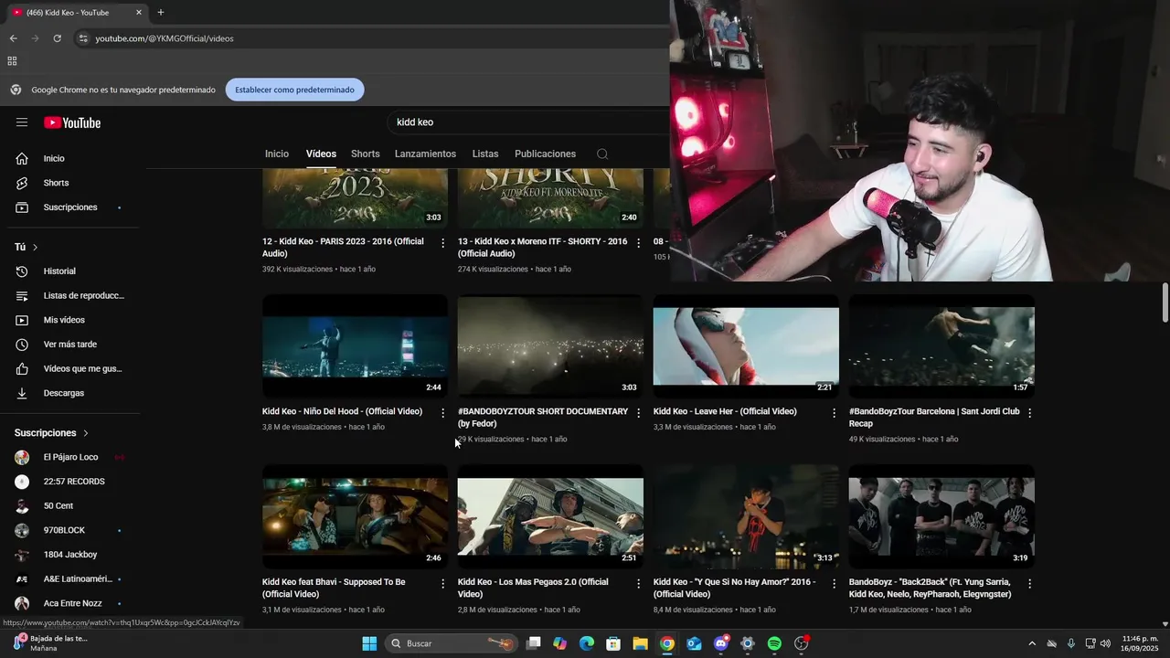Open El Pájaro Loco subscription channel
1170x658 pixels.
(x=69, y=457)
